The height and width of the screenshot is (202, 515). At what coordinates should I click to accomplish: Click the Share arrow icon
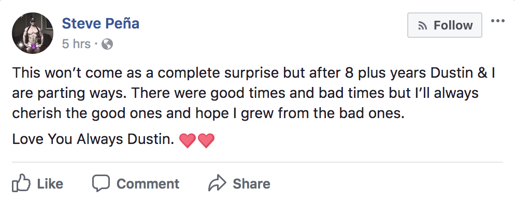coord(218,183)
